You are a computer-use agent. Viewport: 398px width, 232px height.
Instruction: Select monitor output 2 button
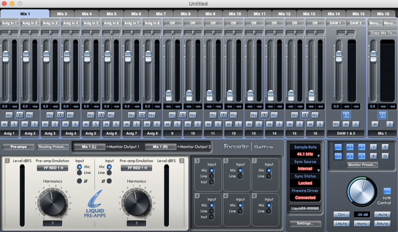tap(338, 156)
